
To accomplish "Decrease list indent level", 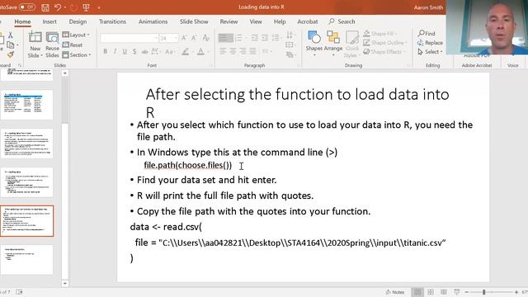I will pos(255,38).
